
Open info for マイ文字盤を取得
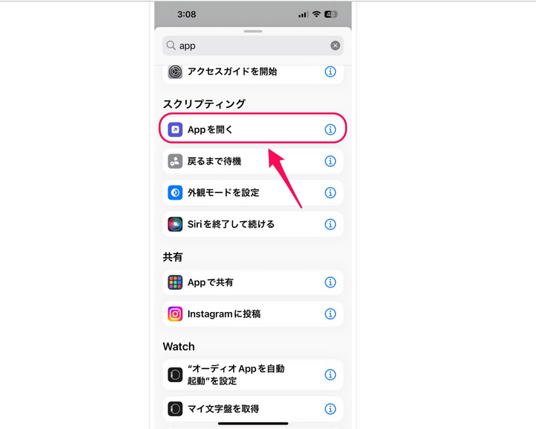pos(330,409)
